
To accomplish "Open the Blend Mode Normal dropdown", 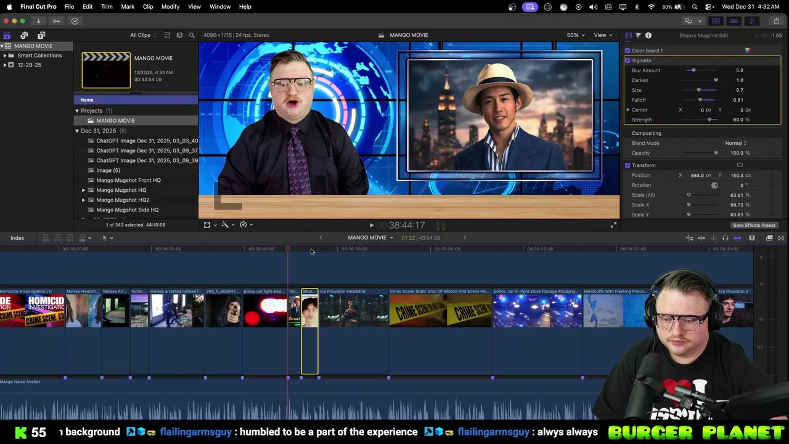I will pos(735,143).
